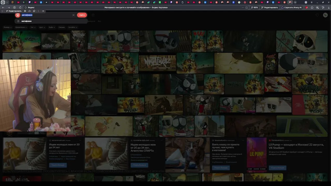Click the Редактировать button in the address bar

click(x=269, y=7)
